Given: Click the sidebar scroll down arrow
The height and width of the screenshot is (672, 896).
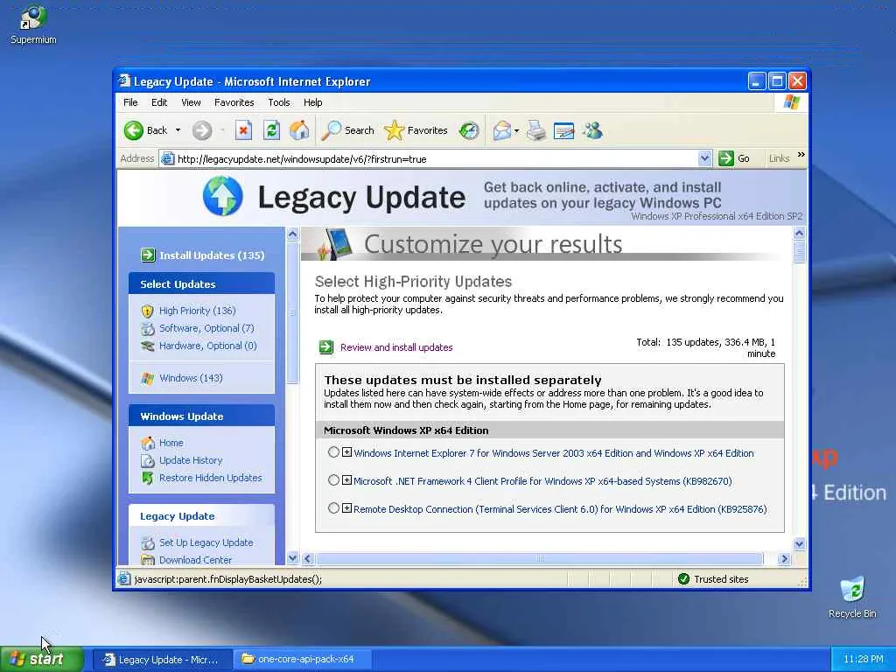Looking at the screenshot, I should (292, 557).
